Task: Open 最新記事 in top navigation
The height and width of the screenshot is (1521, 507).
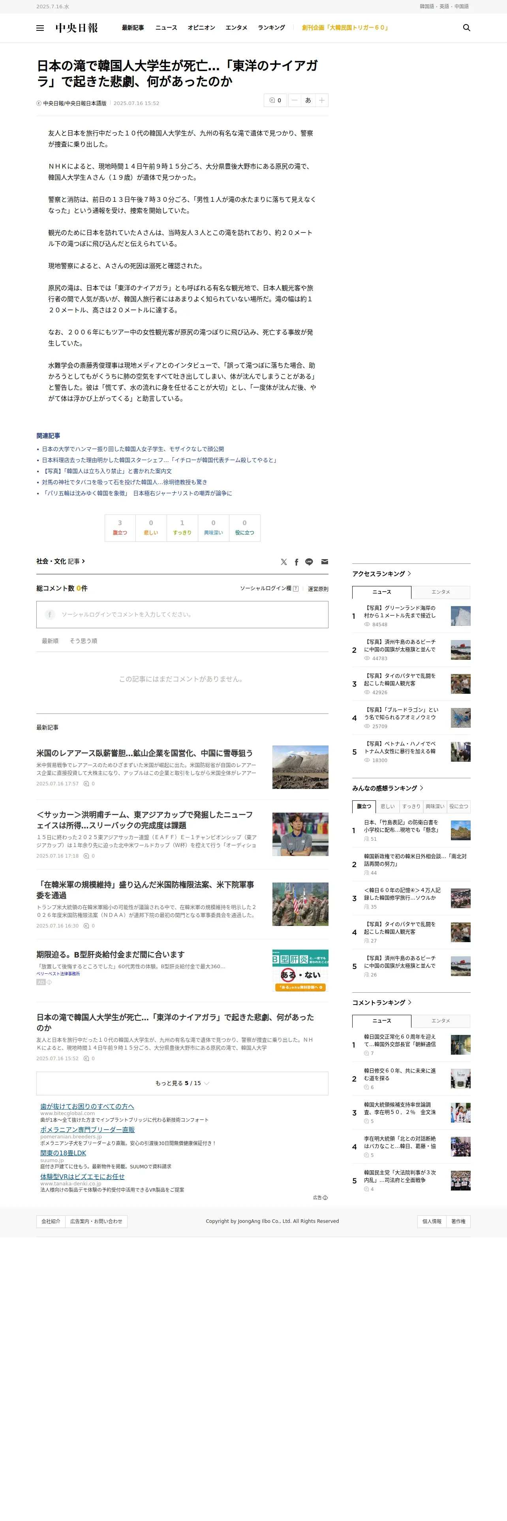Action: click(133, 28)
